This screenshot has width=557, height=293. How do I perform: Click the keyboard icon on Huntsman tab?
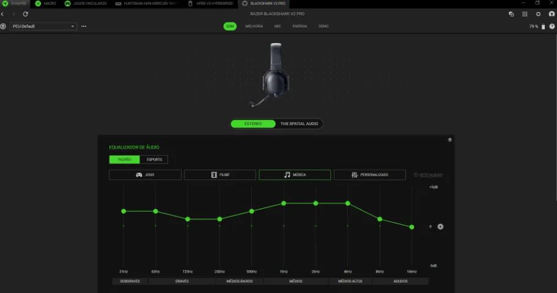click(118, 4)
